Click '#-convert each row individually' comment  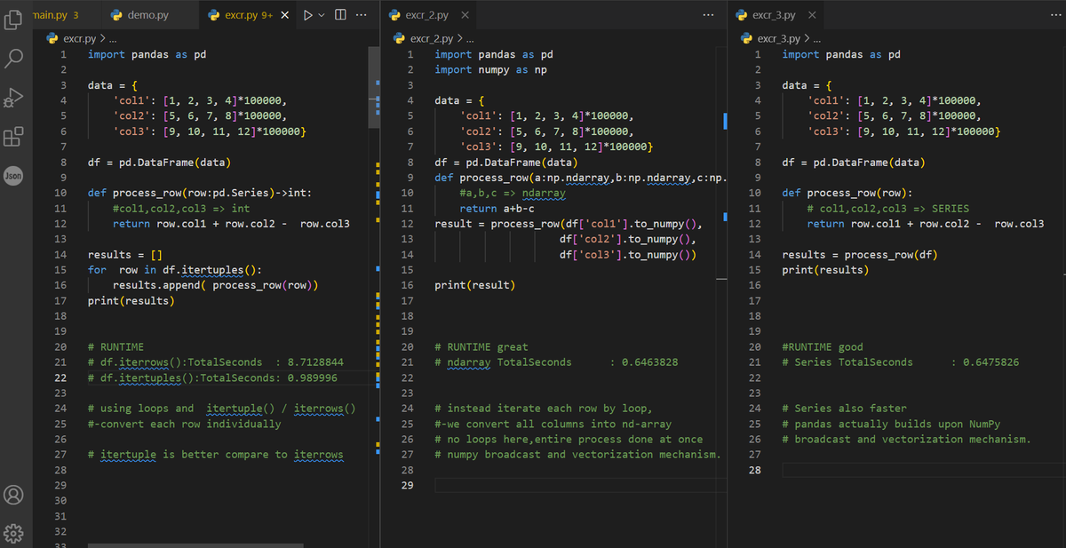click(x=184, y=424)
